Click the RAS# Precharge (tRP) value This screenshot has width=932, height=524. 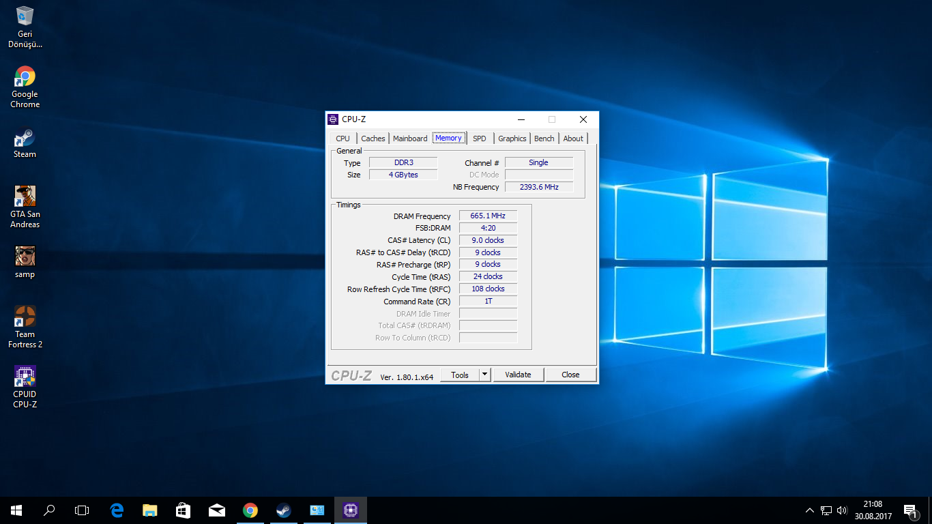[488, 264]
